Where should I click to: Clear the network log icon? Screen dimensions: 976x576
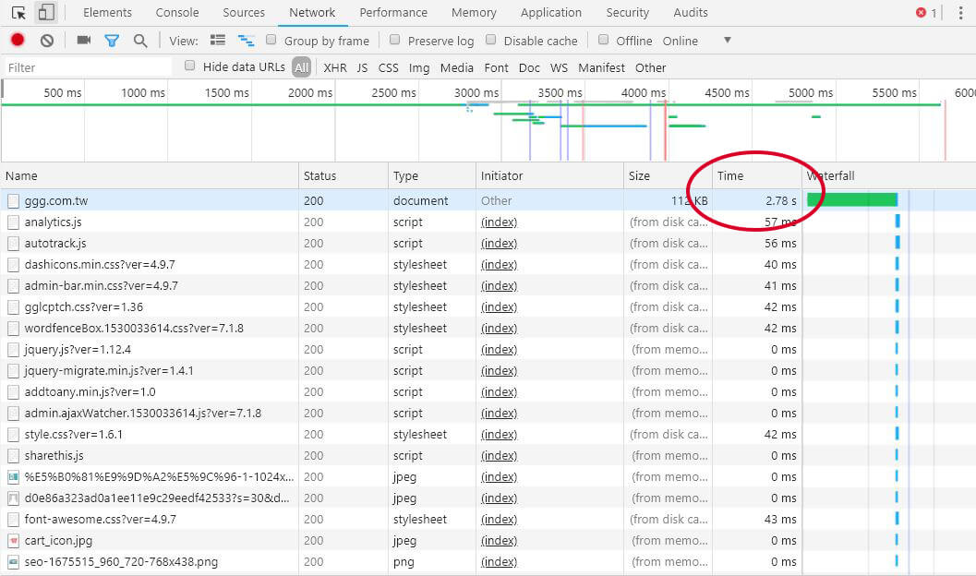[47, 41]
